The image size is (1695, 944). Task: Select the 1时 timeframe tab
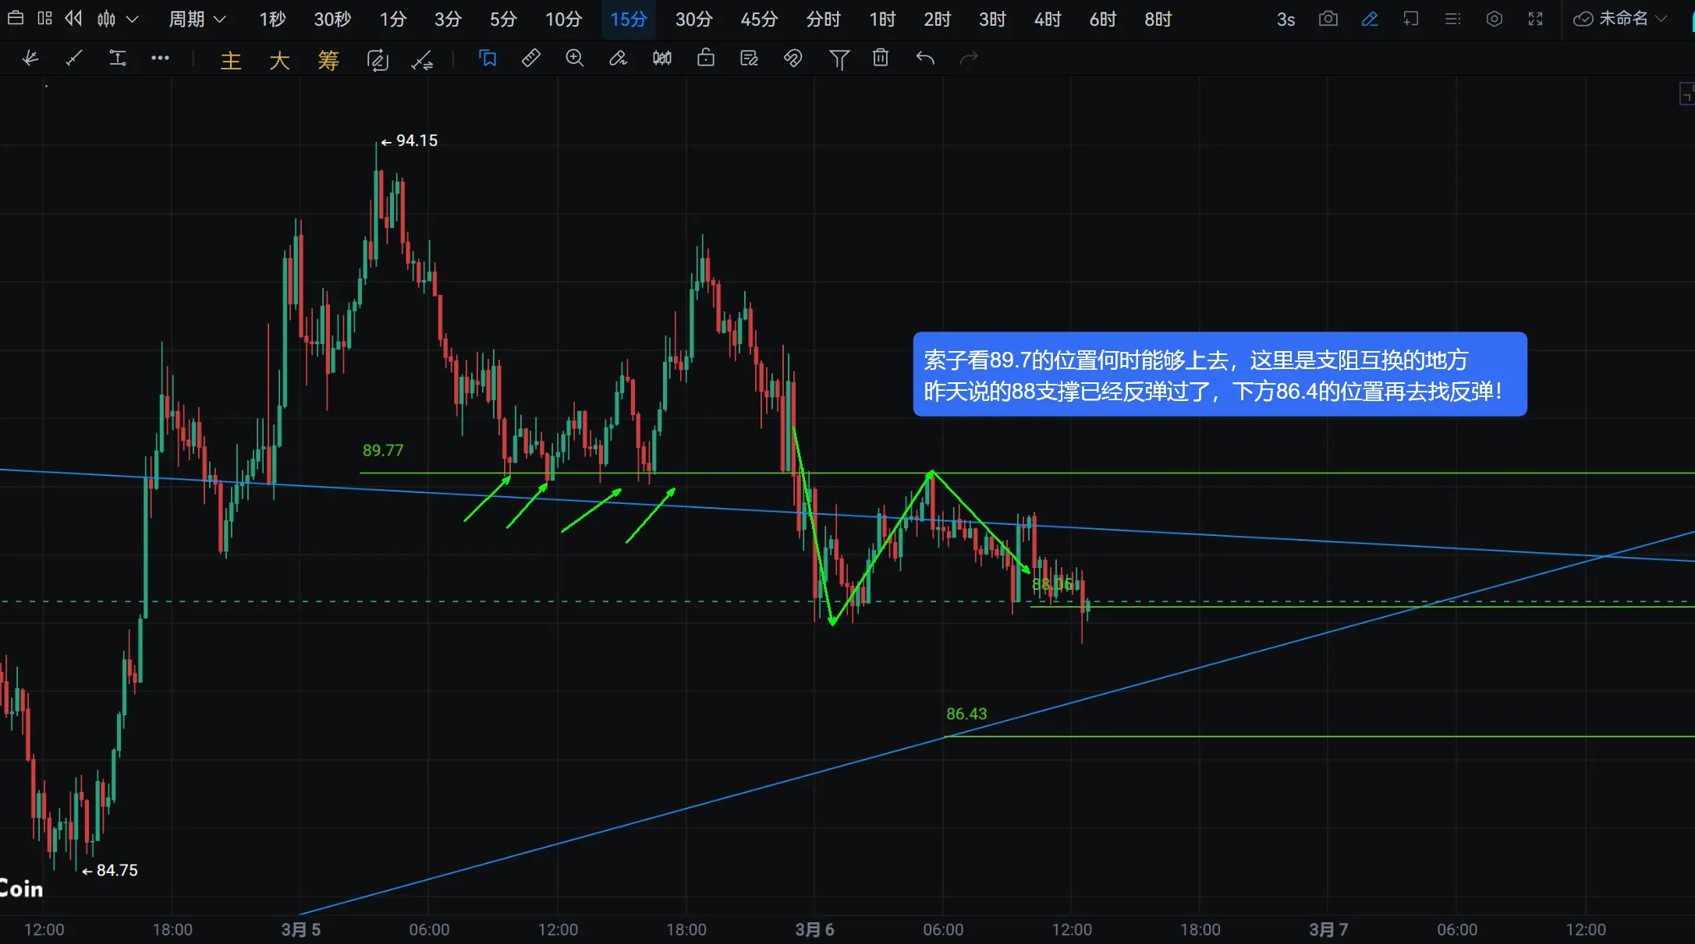click(x=882, y=19)
